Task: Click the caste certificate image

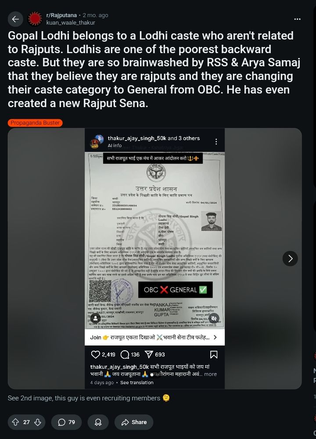Action: [155, 241]
